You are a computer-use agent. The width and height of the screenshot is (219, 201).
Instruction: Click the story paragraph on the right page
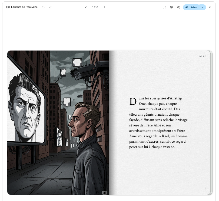[158, 123]
